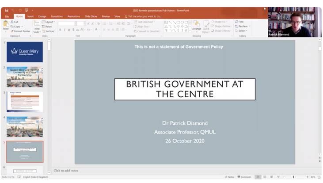Open the Select dropdown in Editing group
Image resolution: width=323 pixels, height=183 pixels.
[x=242, y=31]
